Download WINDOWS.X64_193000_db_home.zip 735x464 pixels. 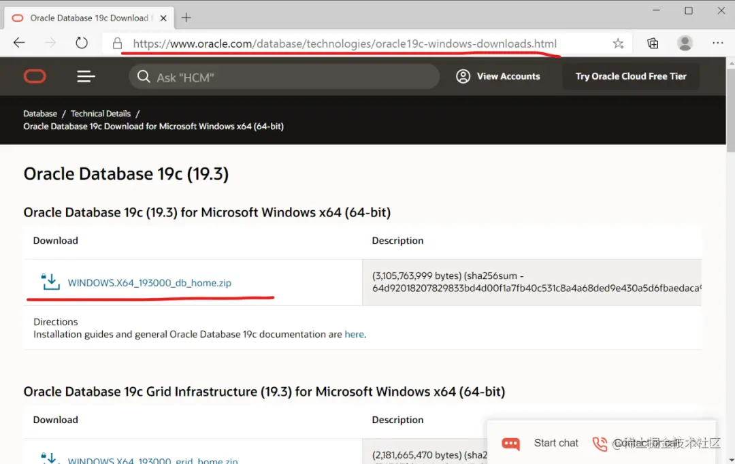pos(150,283)
